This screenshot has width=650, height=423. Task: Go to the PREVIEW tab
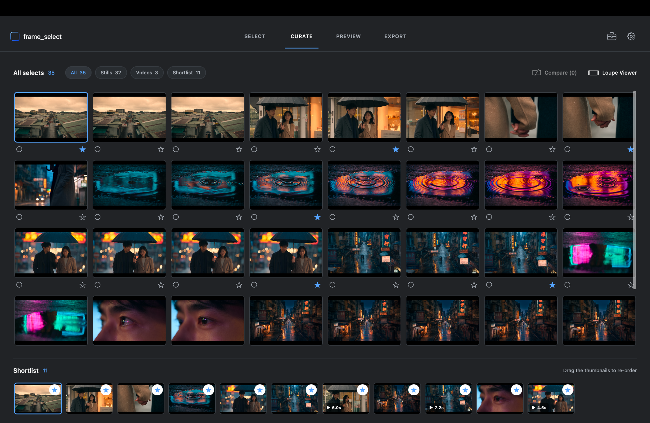point(348,37)
